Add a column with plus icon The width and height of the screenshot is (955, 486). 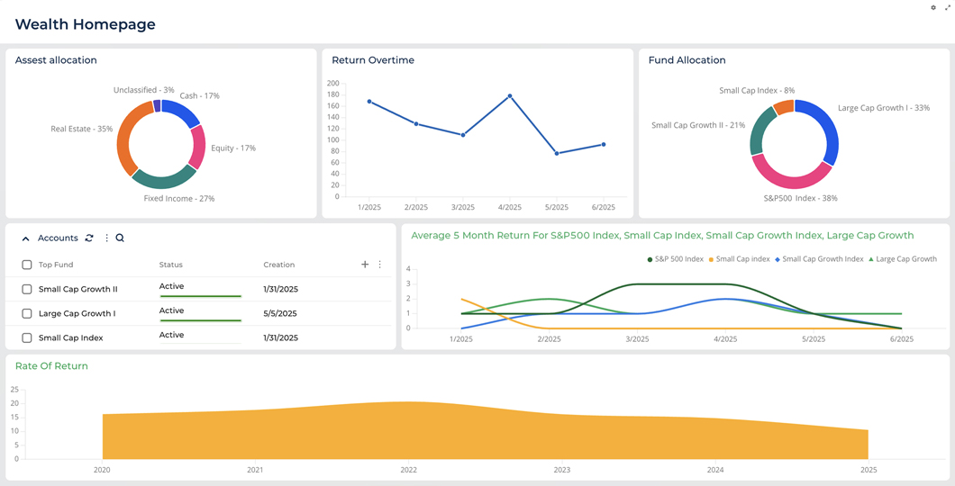coord(365,265)
